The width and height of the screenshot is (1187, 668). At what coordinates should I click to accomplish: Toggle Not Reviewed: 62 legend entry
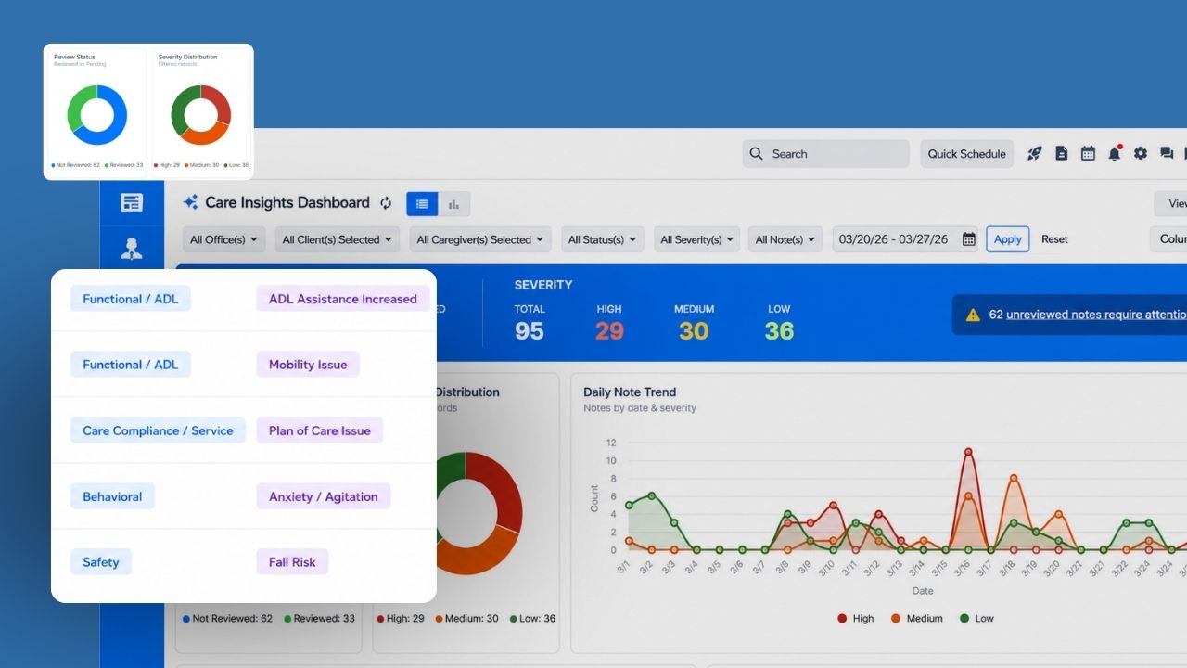228,618
